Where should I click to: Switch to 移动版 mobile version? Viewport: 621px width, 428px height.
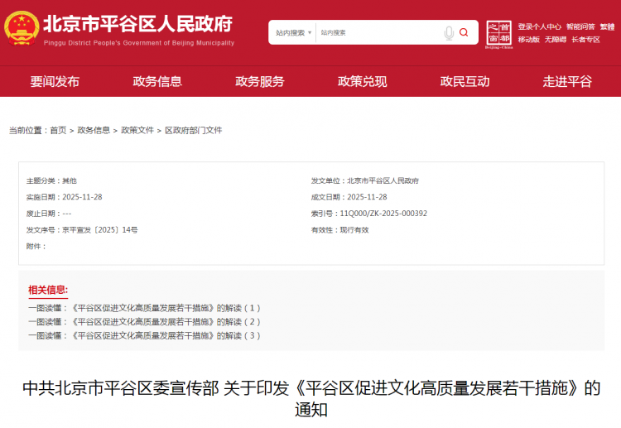[528, 39]
